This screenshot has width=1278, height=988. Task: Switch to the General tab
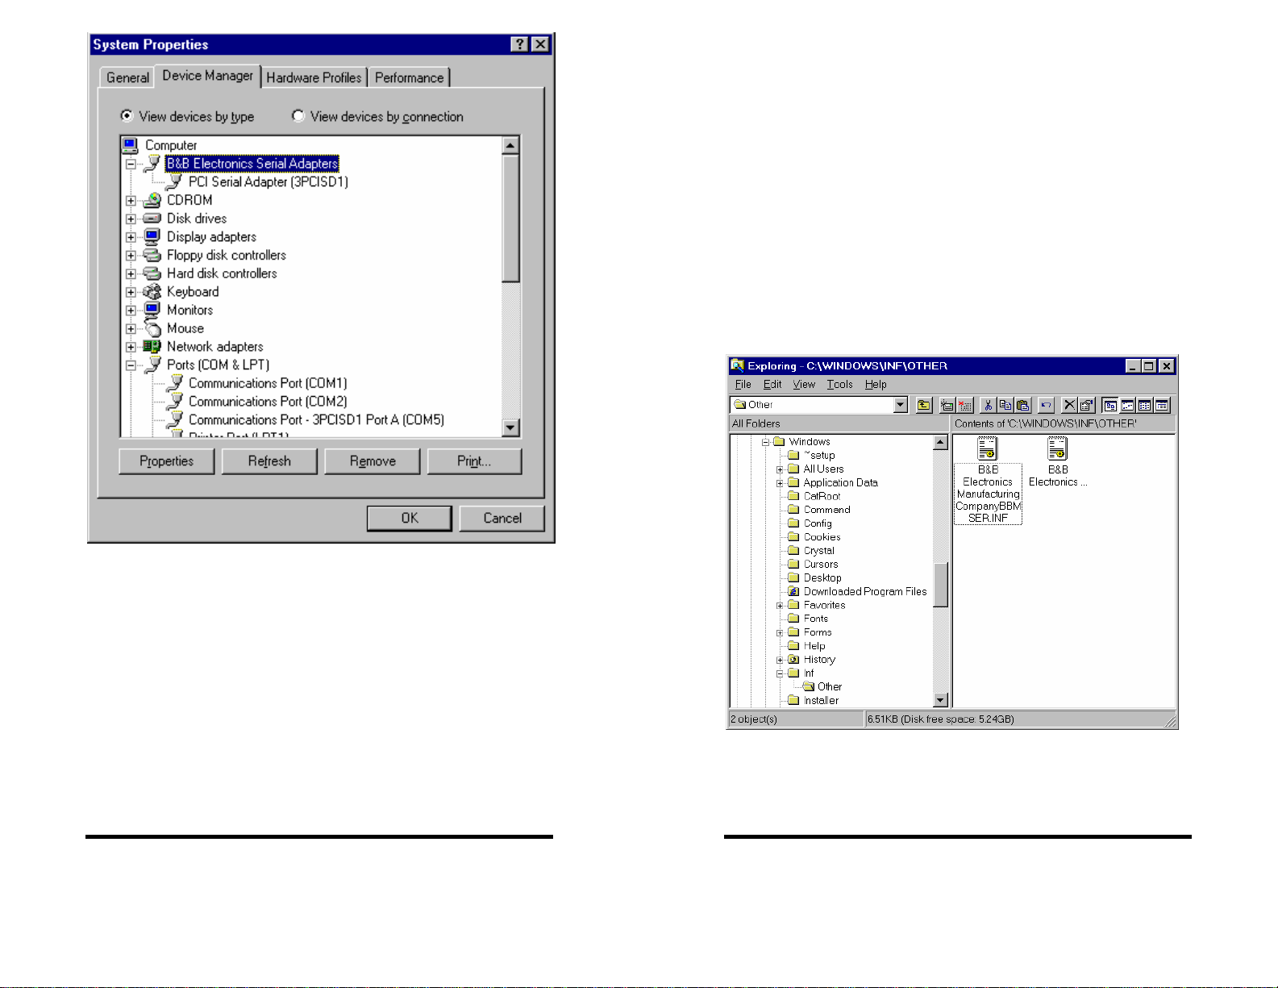click(127, 77)
